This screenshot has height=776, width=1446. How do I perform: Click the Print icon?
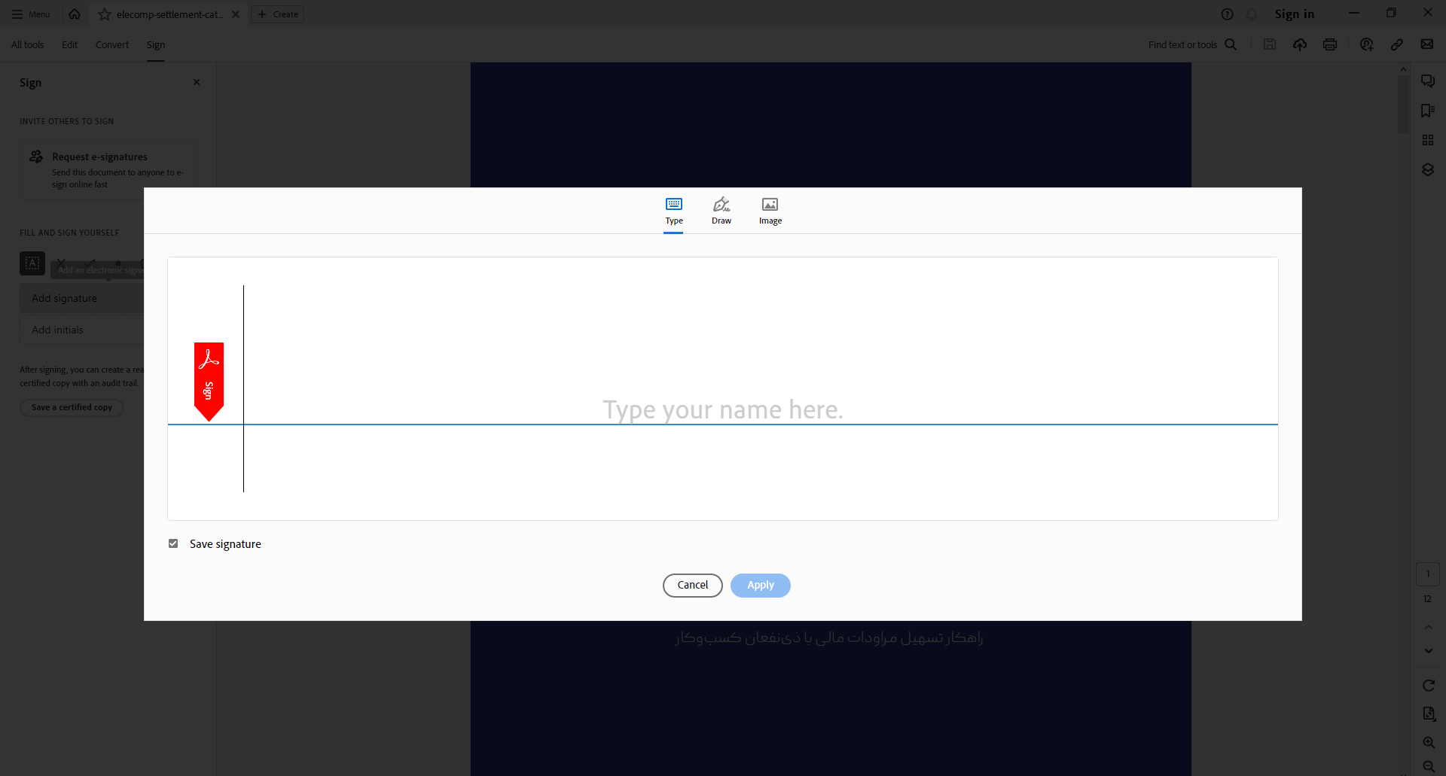(x=1330, y=44)
